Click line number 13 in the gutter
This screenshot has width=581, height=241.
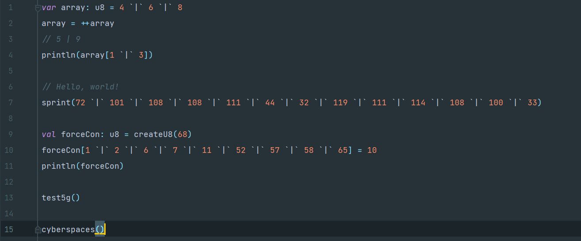click(x=9, y=198)
